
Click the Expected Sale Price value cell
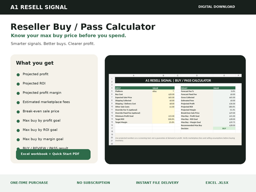(163, 97)
